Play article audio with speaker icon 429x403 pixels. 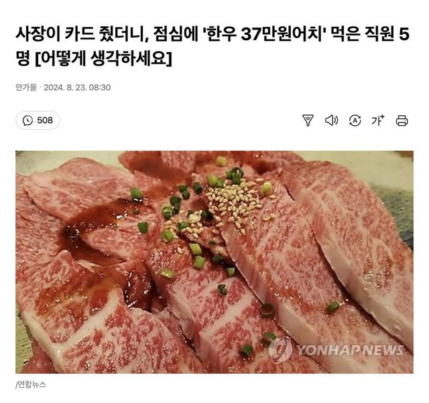tap(331, 120)
